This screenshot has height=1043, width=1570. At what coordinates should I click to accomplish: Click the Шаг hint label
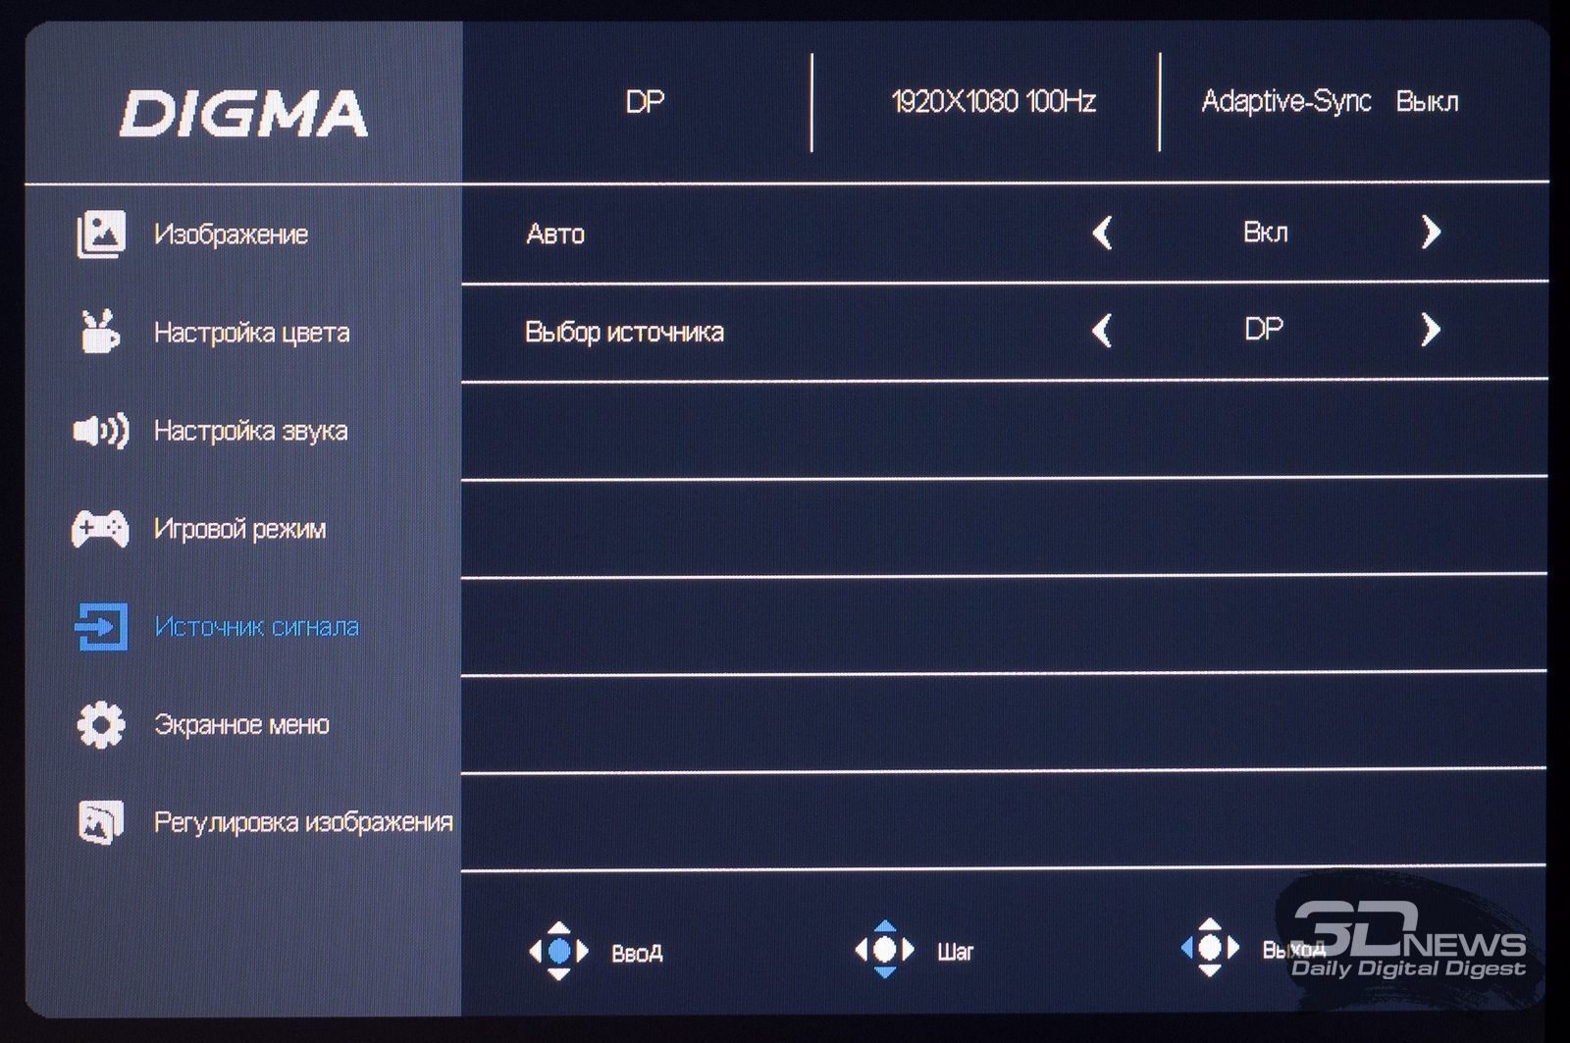pyautogui.click(x=955, y=951)
